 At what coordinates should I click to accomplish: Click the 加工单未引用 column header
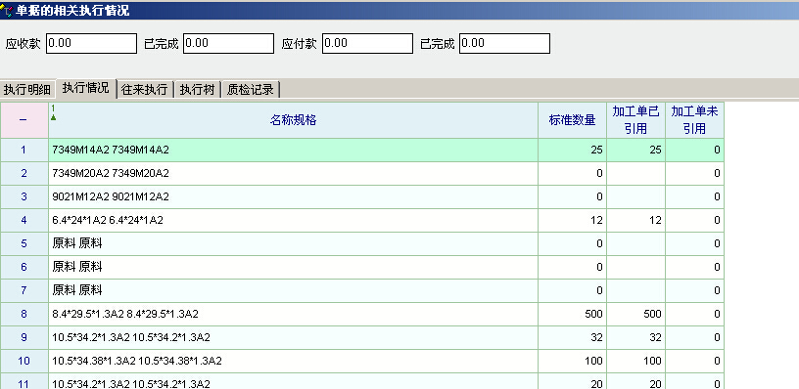(x=694, y=120)
